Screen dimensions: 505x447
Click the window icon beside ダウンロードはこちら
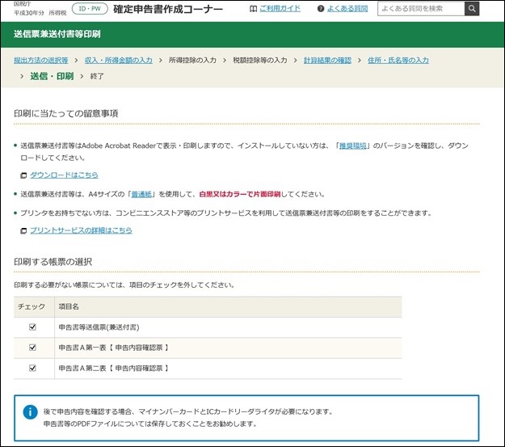[23, 175]
